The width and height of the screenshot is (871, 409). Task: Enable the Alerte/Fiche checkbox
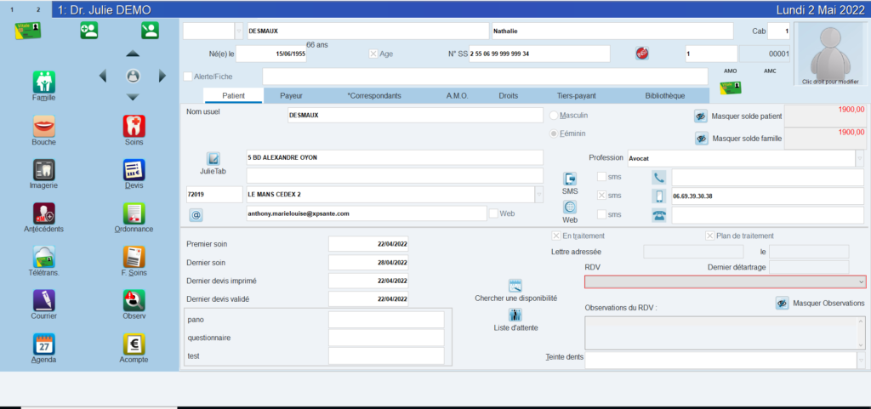tap(188, 77)
